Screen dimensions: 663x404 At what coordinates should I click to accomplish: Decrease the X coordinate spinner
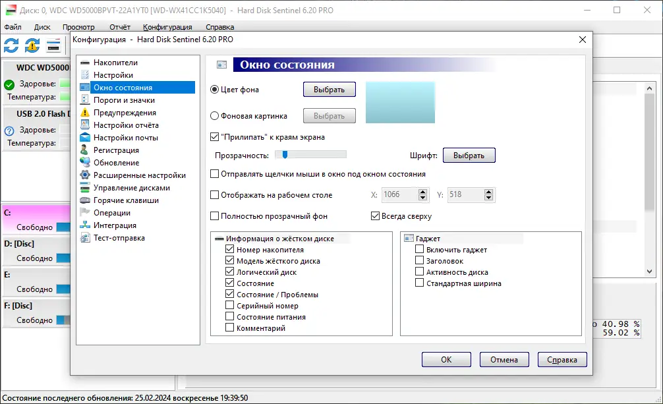click(x=423, y=198)
